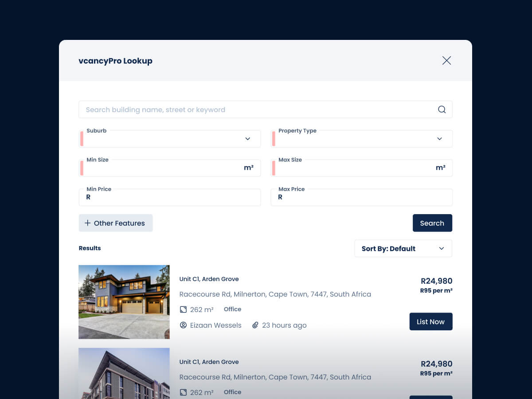Open the Suburb dropdown
This screenshot has height=399, width=532.
[170, 139]
